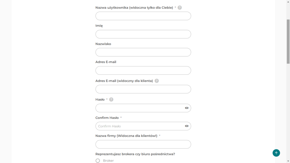The image size is (290, 163).
Task: Click the question mark icon next to Hasło
Action: 111,99
